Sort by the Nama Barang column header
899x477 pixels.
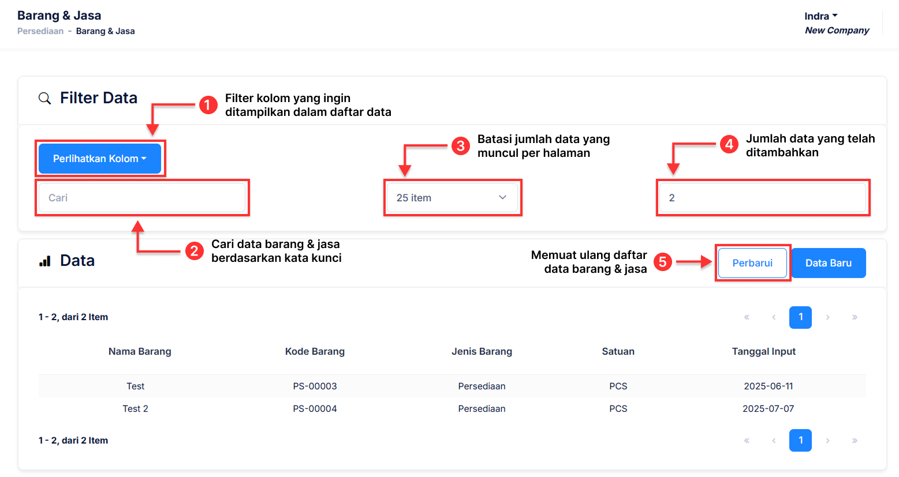pos(140,351)
